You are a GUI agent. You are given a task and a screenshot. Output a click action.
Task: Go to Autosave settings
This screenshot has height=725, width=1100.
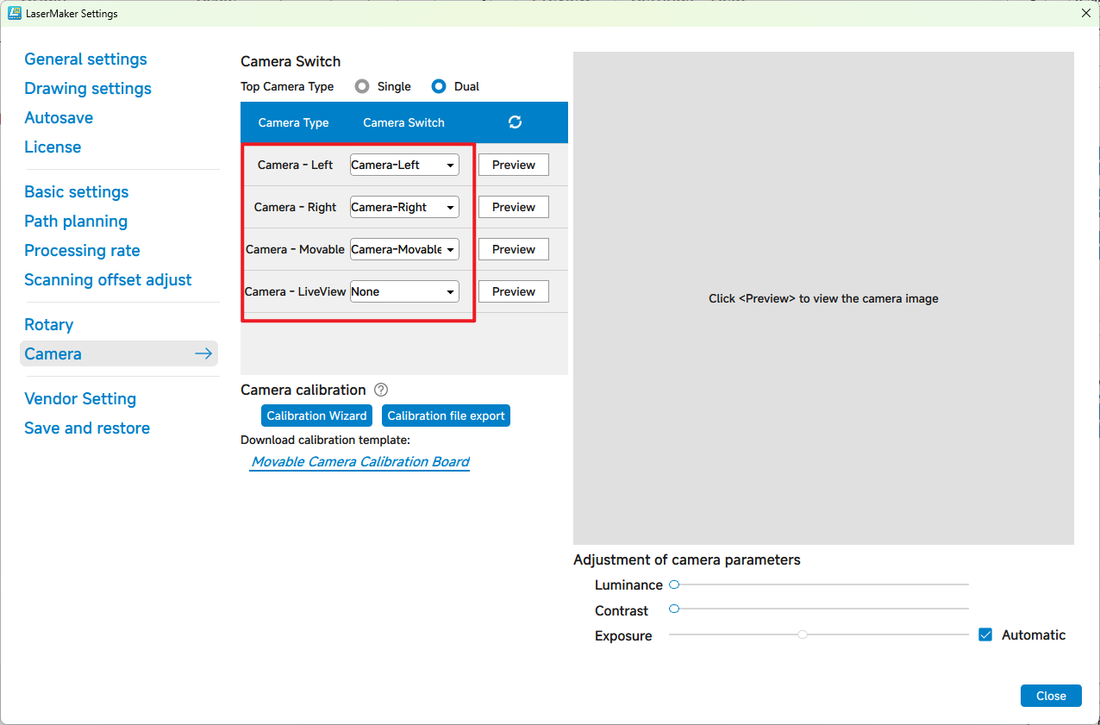59,118
